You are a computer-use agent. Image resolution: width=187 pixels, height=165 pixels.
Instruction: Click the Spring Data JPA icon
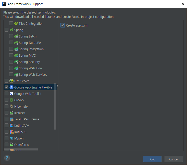(x=16, y=43)
